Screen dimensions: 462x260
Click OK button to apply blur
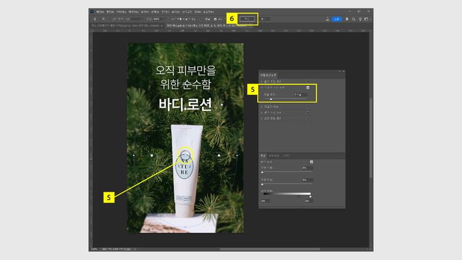(x=247, y=19)
